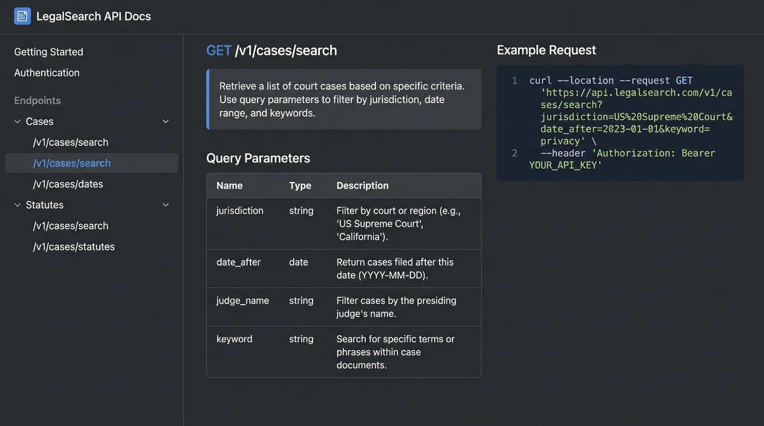This screenshot has width=764, height=426.
Task: Click line number 2 in the code example
Action: tap(514, 153)
